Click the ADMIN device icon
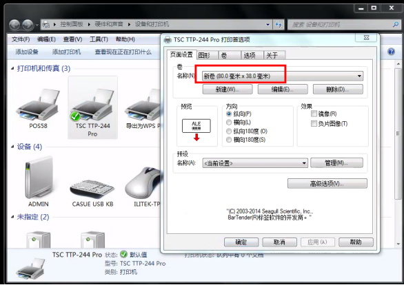Viewport: 404px width, 285px height. click(x=39, y=178)
